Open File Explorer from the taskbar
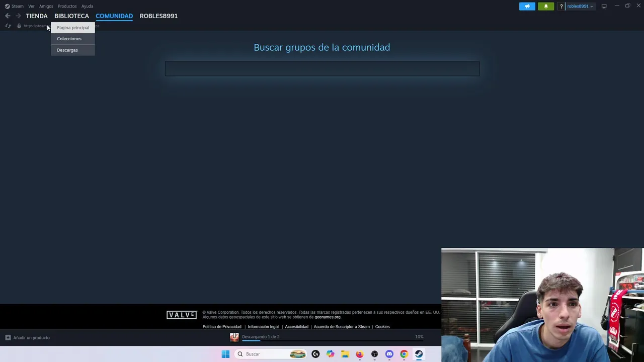 (345, 354)
